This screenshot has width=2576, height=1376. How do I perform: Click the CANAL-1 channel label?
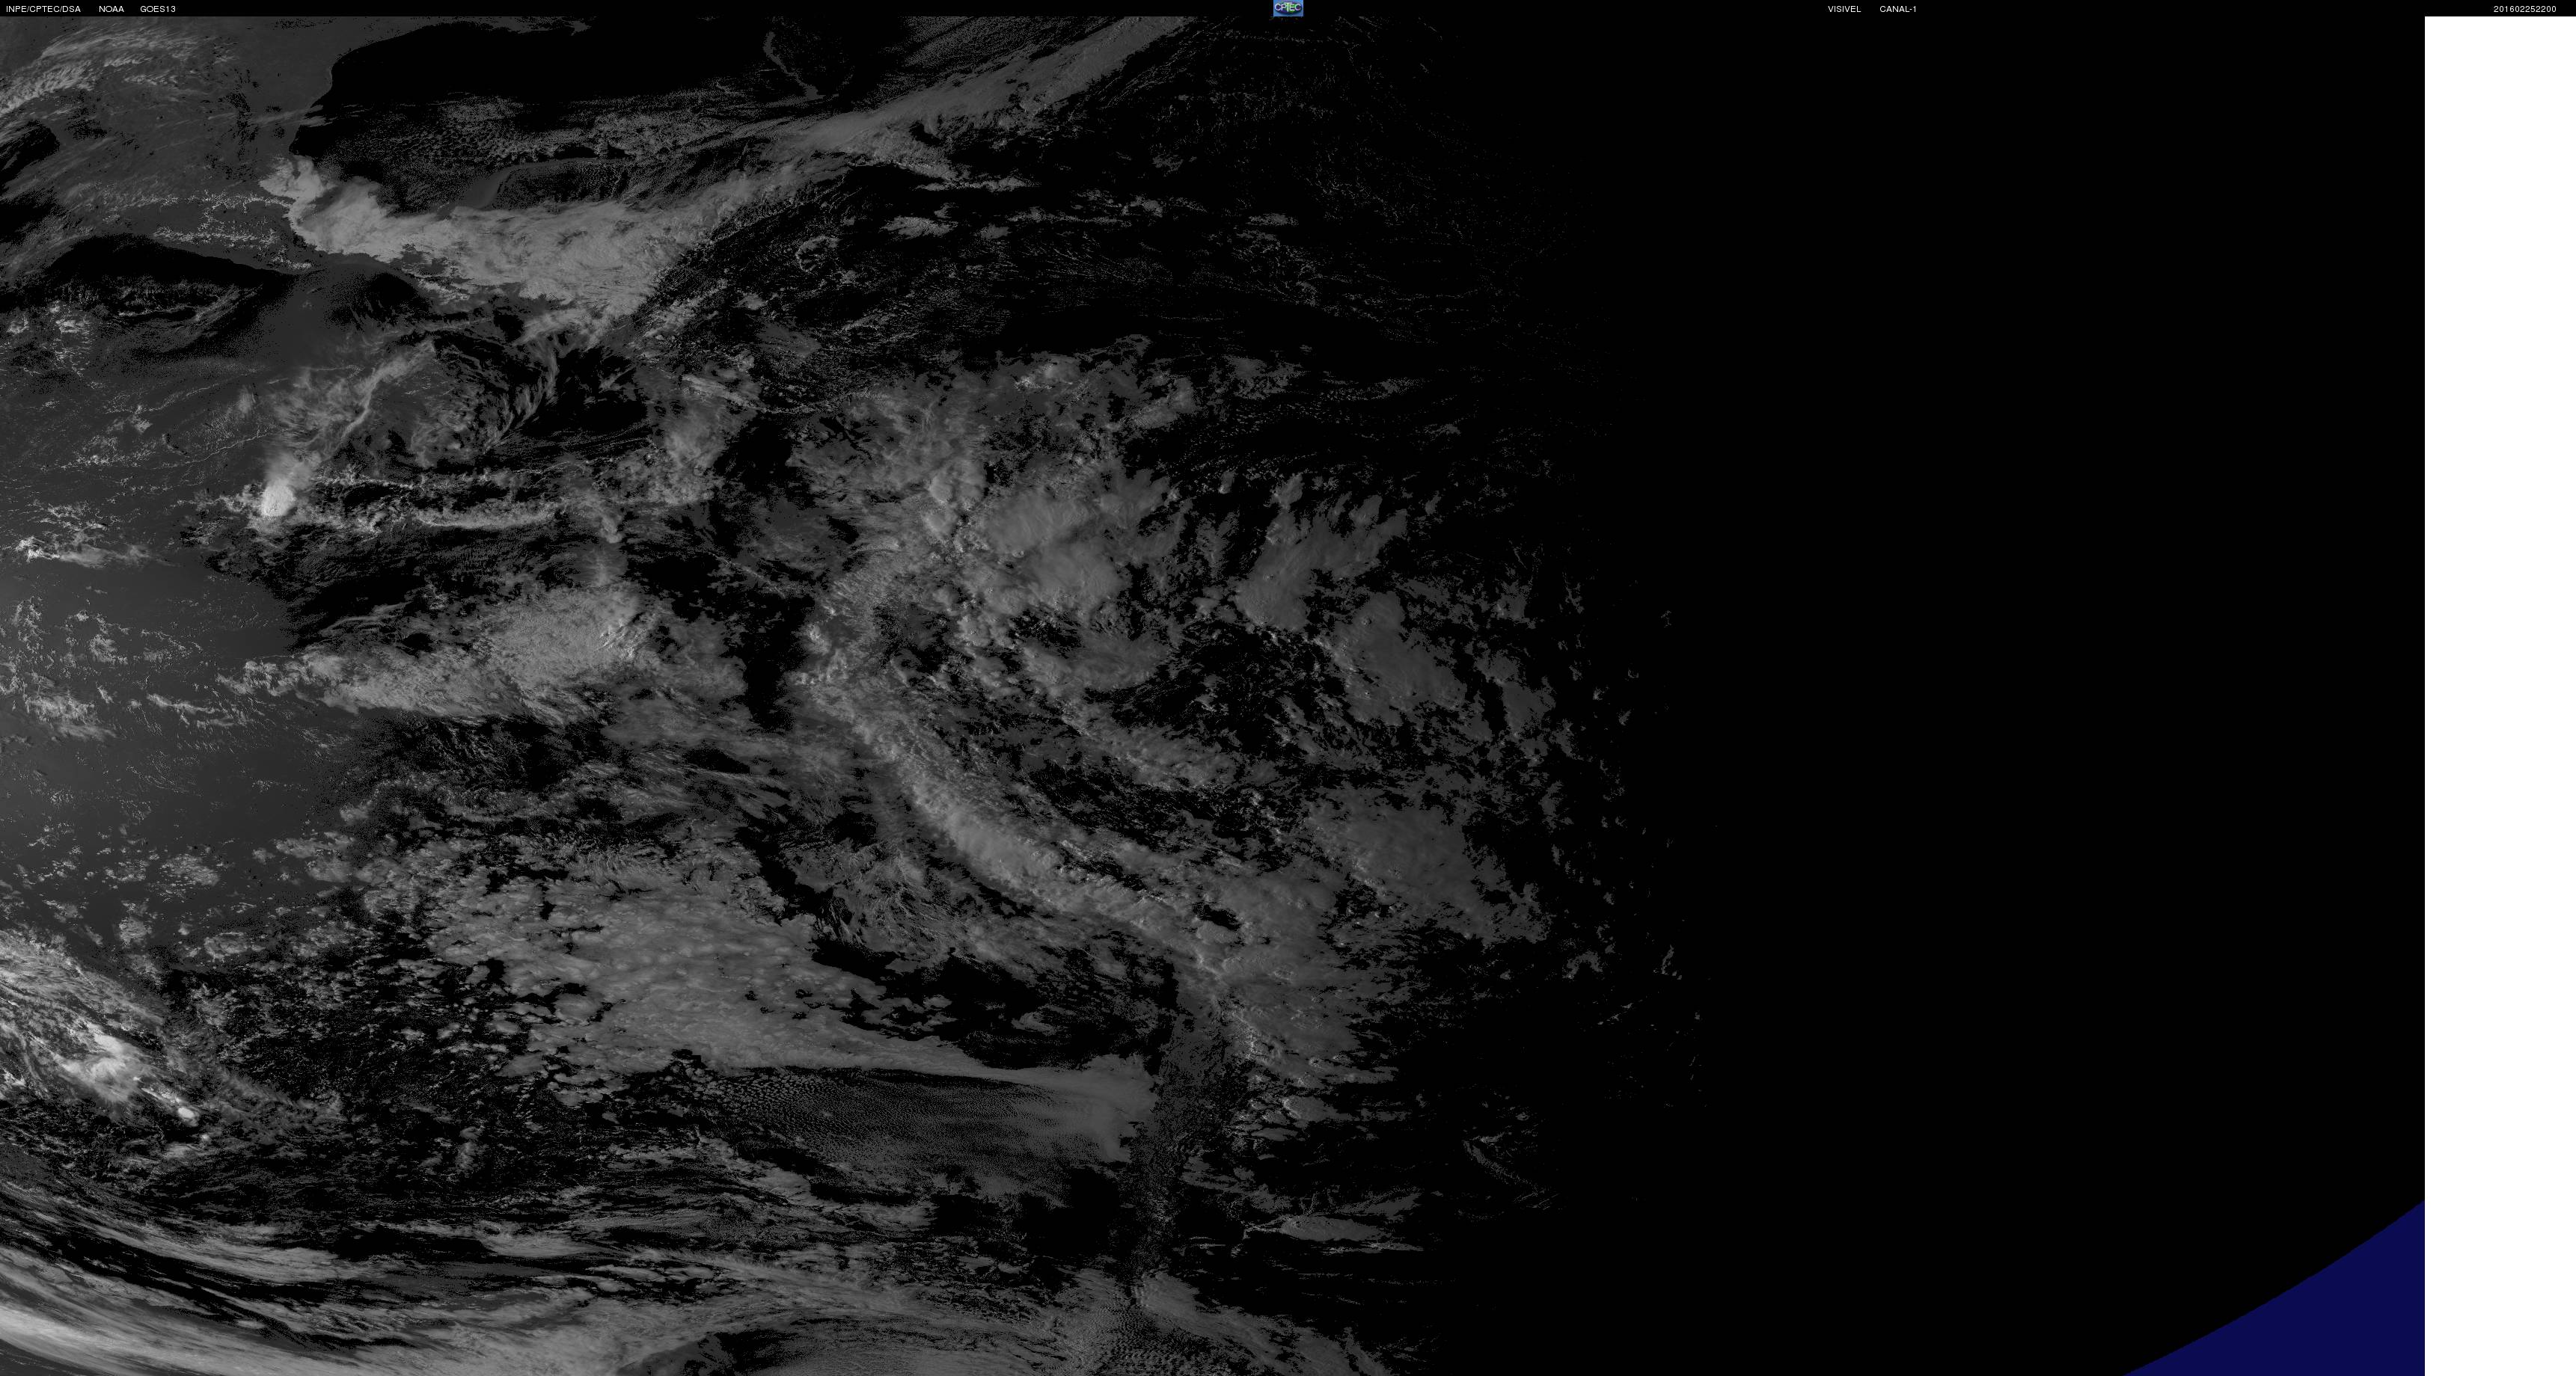1897,9
